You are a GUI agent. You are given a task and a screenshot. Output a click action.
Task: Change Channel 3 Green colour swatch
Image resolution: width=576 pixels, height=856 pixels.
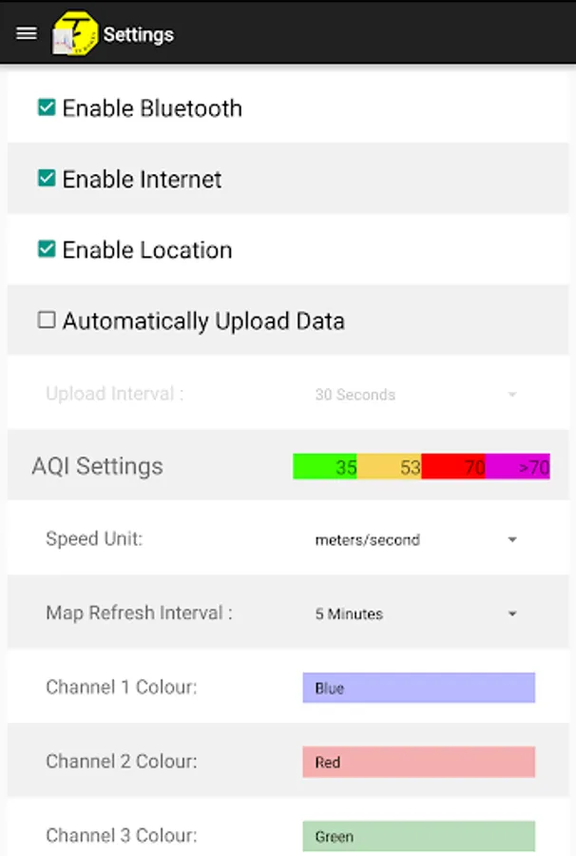419,836
